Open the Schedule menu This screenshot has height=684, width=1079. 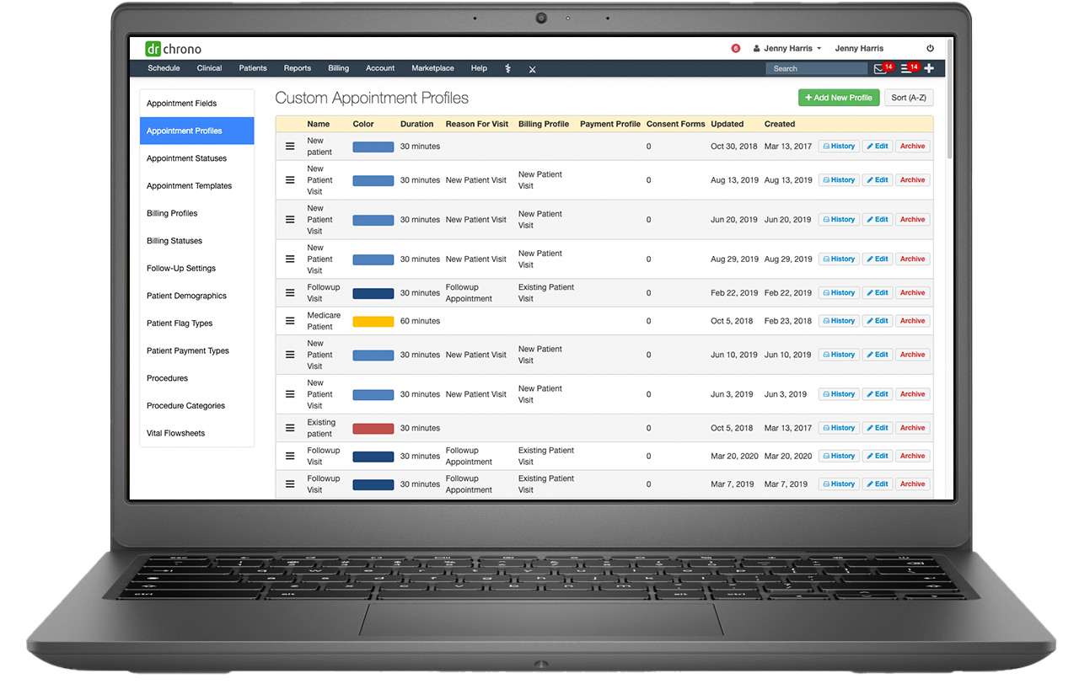coord(164,68)
